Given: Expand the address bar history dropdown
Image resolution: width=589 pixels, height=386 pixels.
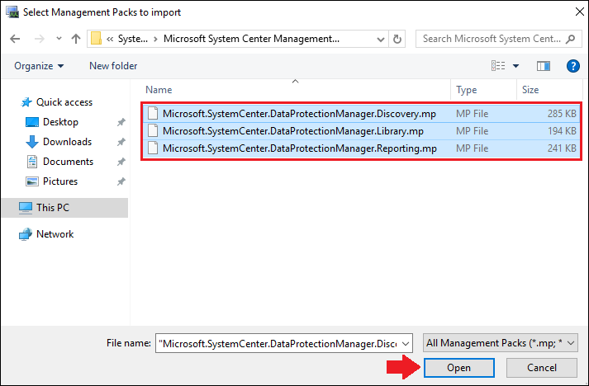Looking at the screenshot, I should tap(381, 39).
